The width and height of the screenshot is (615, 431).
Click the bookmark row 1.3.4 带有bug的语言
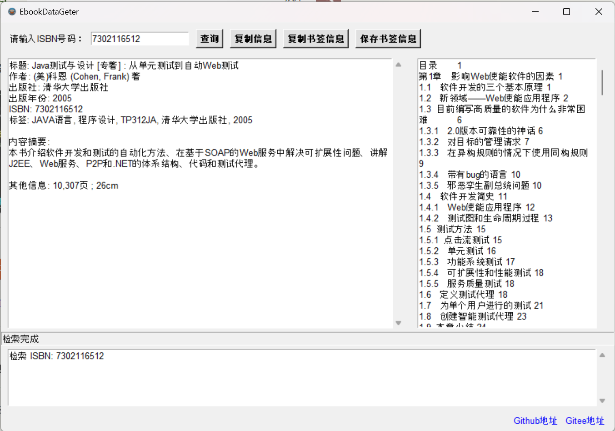tap(470, 175)
